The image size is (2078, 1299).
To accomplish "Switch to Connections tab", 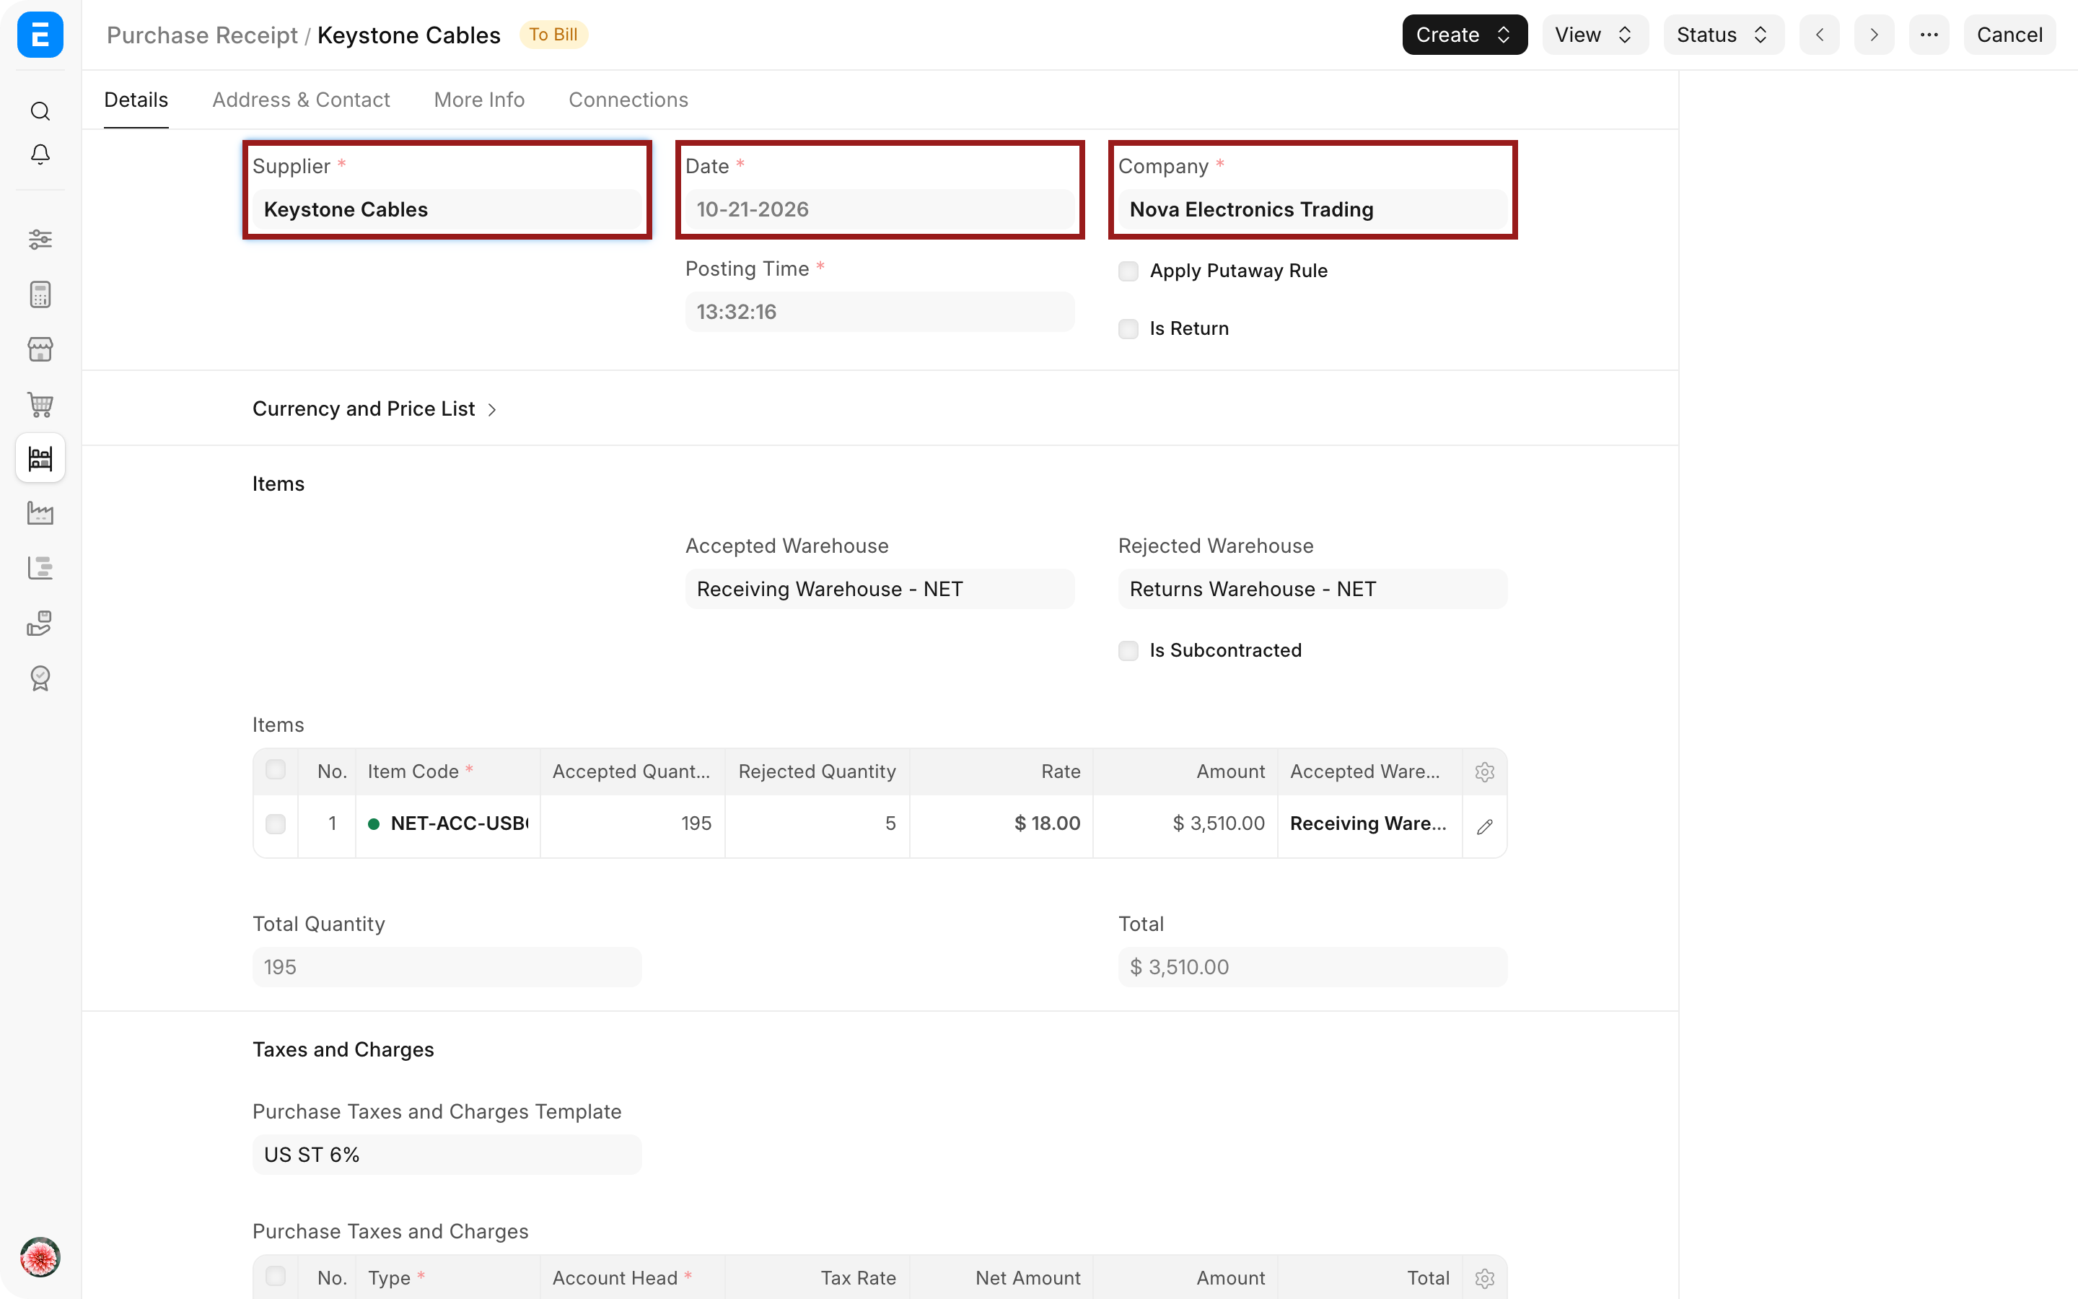I will coord(628,100).
